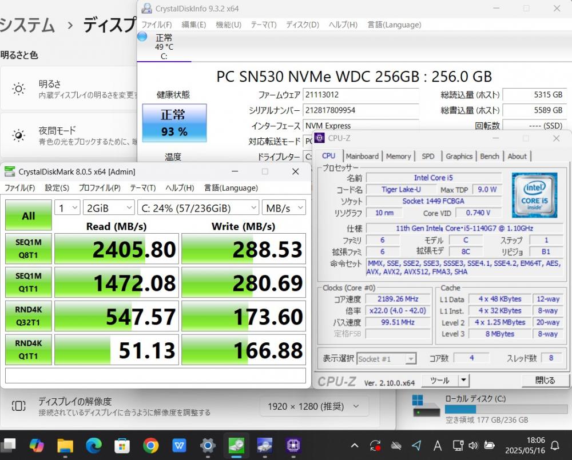The image size is (572, 460).
Task: Click the 閉じる button in CPU-Z
Action: point(545,381)
